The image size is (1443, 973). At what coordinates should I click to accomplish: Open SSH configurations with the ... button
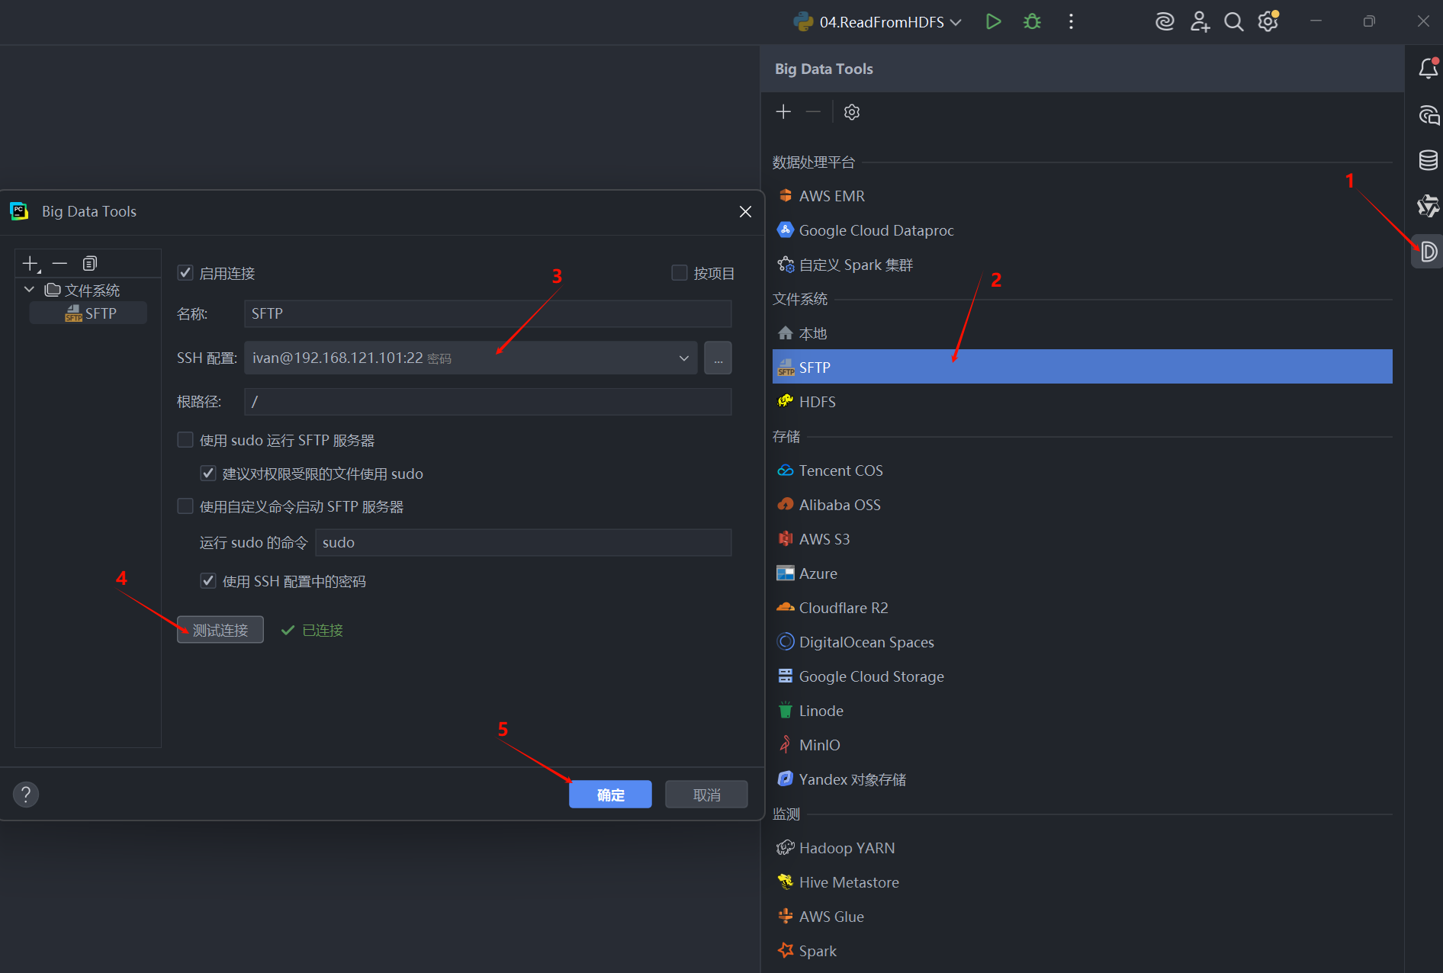tap(718, 358)
